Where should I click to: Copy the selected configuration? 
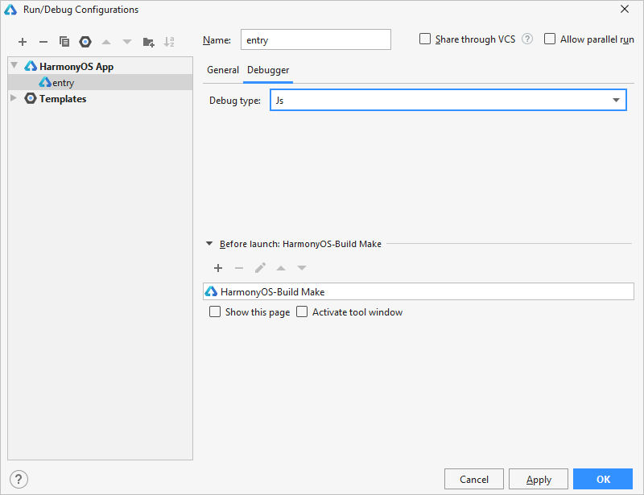[64, 42]
